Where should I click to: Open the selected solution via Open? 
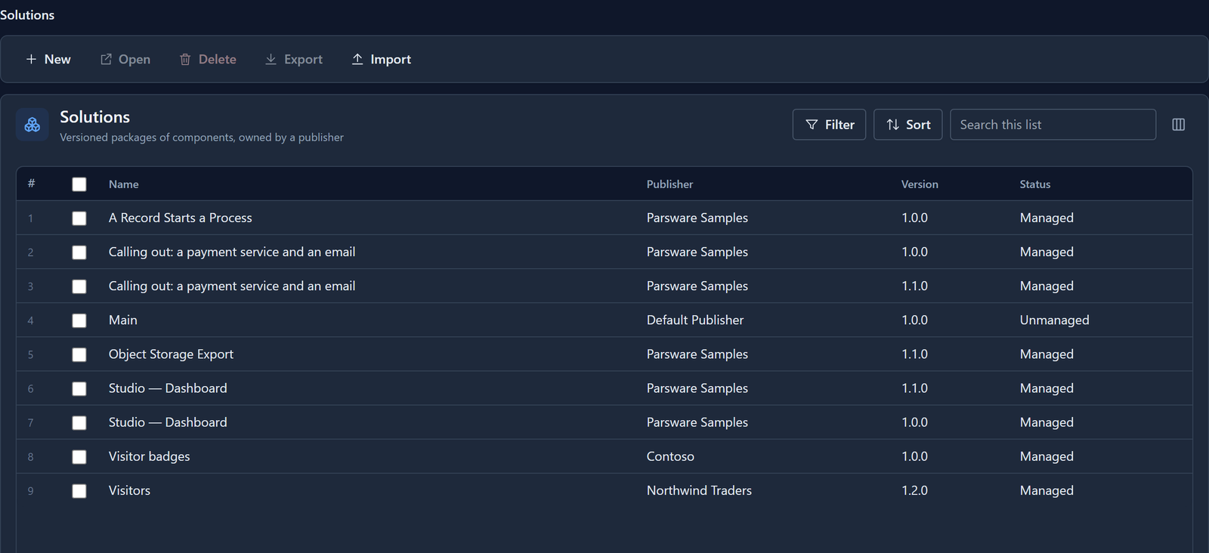(x=125, y=59)
